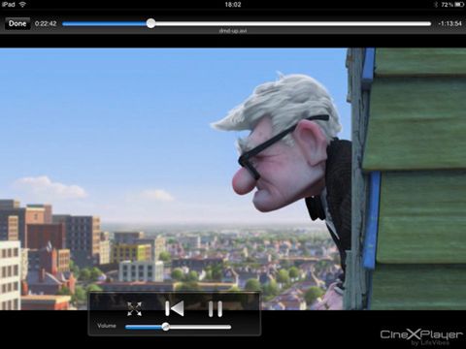Click the unplayed portion of the seek bar

click(x=293, y=23)
